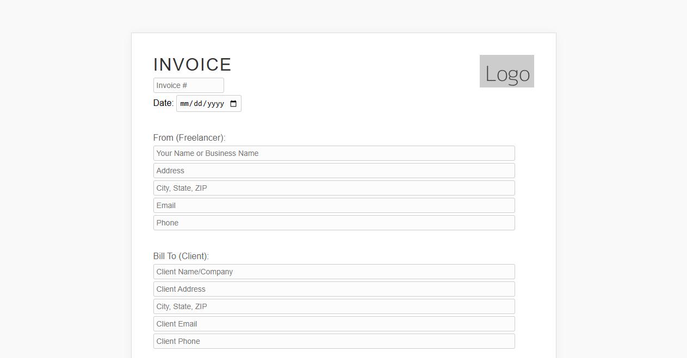This screenshot has width=687, height=358.
Task: Click the Client Address field
Action: pos(334,289)
